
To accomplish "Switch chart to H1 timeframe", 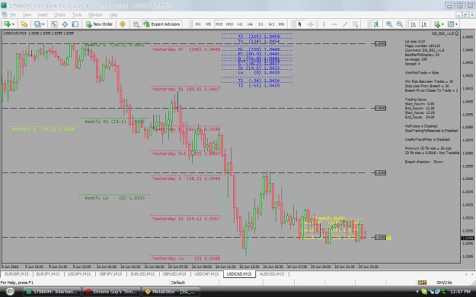I will point(240,24).
